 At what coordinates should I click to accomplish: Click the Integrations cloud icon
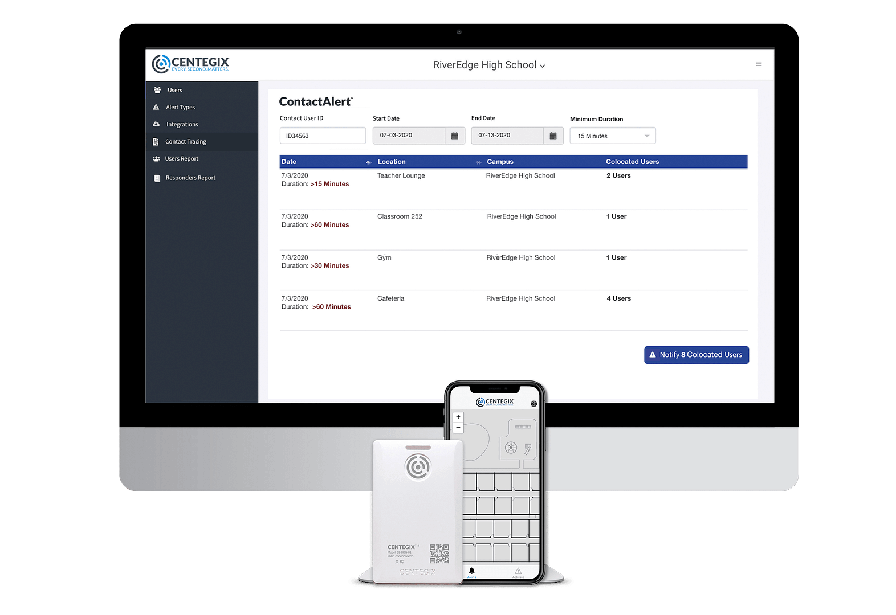156,124
